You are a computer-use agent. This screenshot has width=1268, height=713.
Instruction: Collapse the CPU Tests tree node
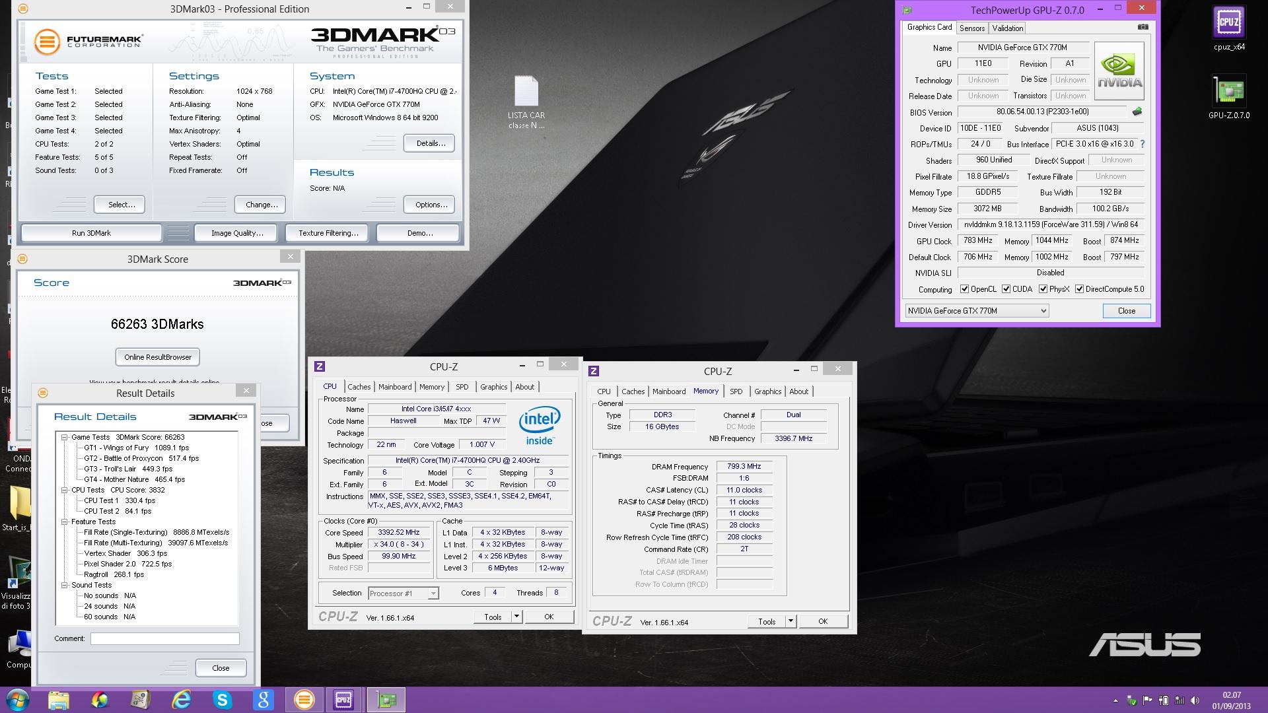point(65,490)
